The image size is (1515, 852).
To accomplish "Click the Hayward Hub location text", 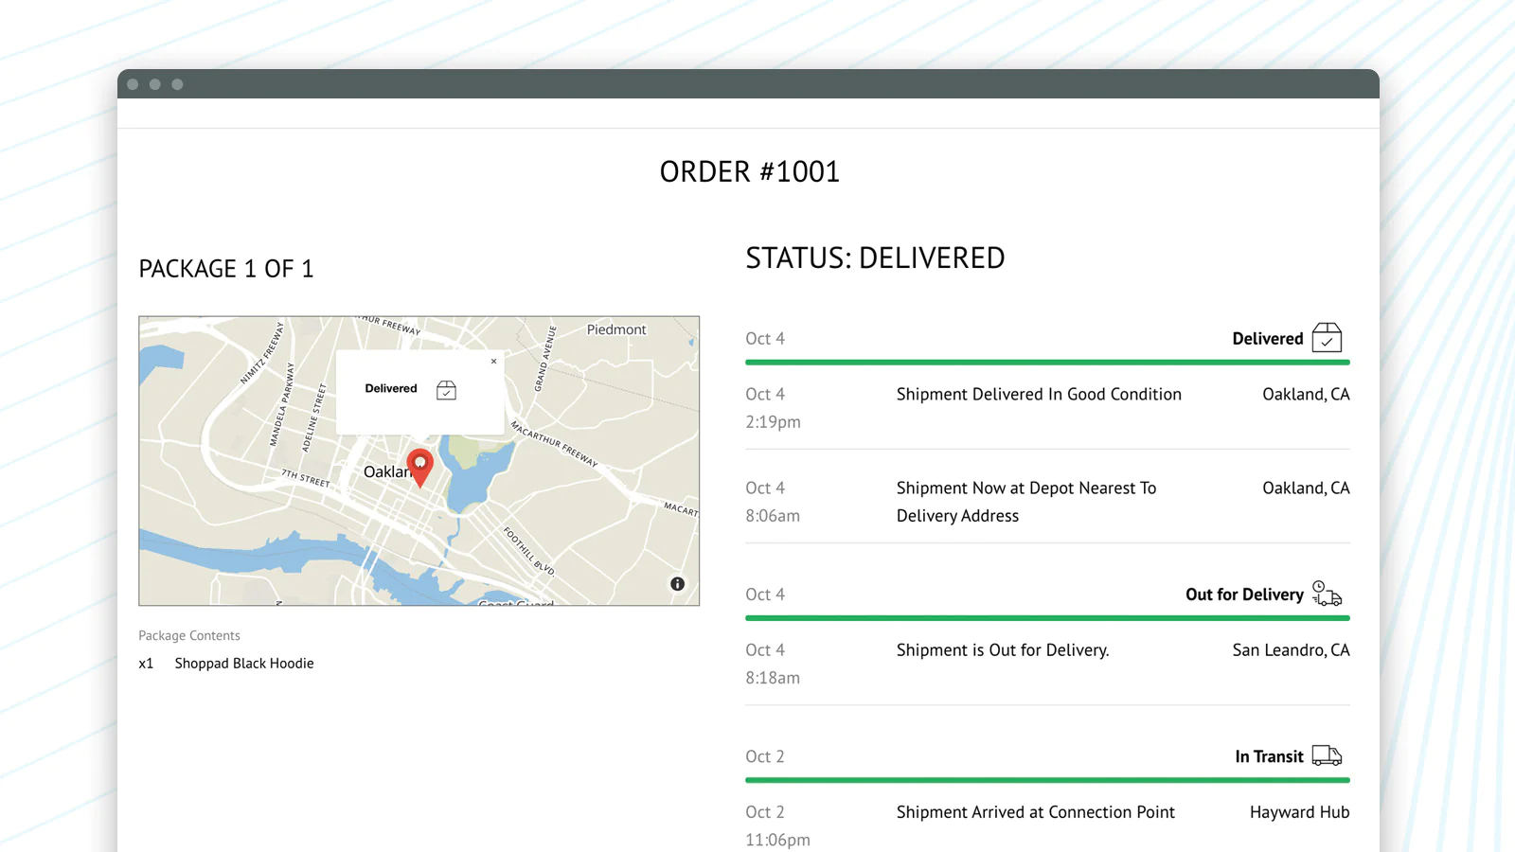I will pos(1299,812).
